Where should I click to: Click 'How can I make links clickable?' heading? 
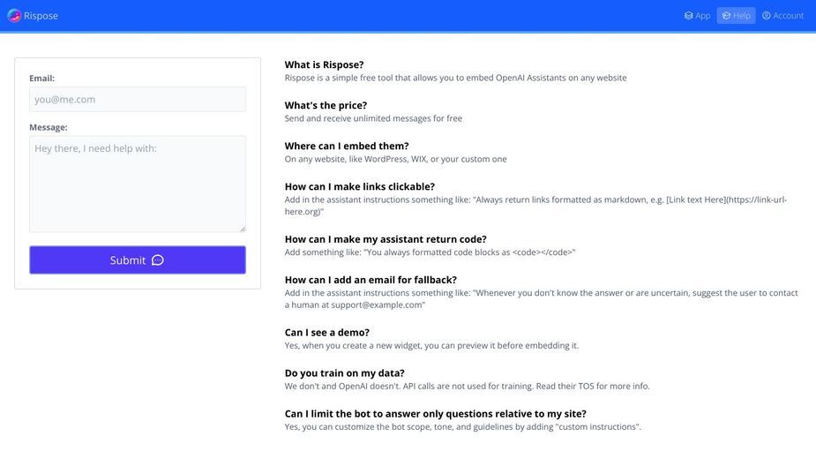pos(360,186)
